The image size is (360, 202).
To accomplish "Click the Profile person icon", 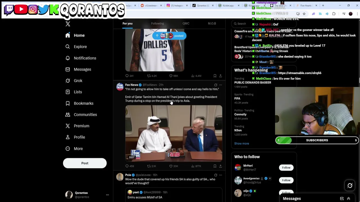I will coord(67,137).
